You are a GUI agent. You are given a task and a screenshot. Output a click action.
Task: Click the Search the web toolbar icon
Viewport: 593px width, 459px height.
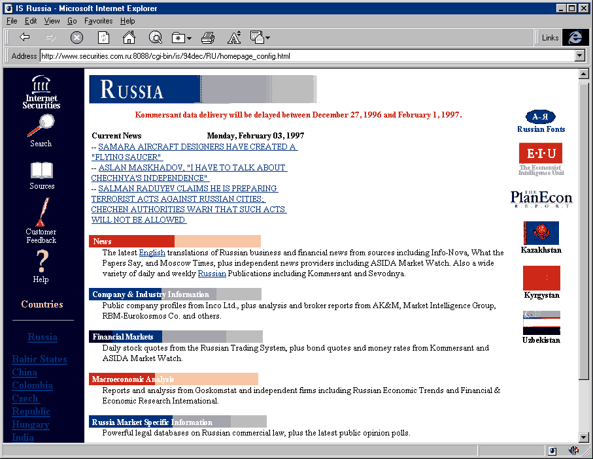click(155, 38)
